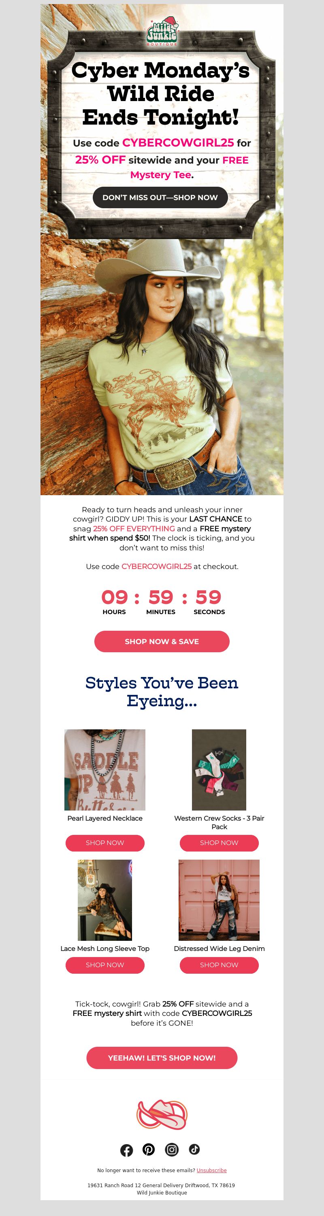The image size is (324, 1216).
Task: Click the cowboy hat footer logo
Action: point(162,1114)
